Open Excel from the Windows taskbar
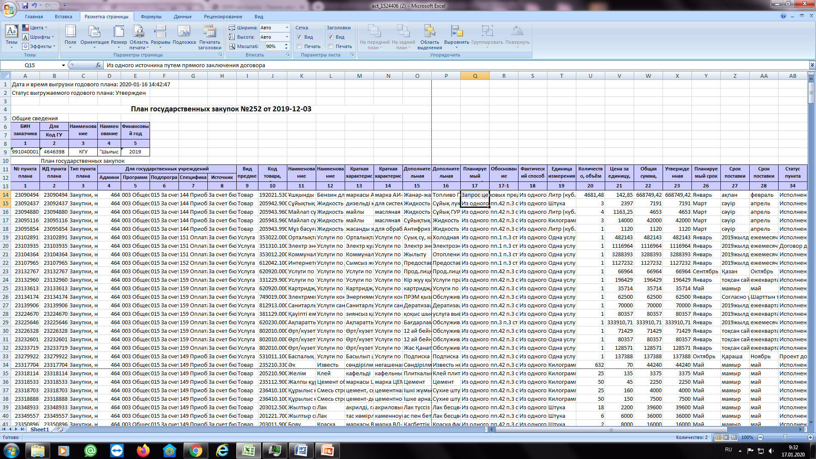816x459 pixels. 249,450
